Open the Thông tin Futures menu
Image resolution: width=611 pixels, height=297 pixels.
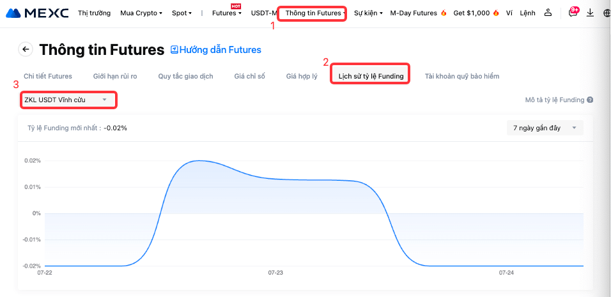coord(315,13)
